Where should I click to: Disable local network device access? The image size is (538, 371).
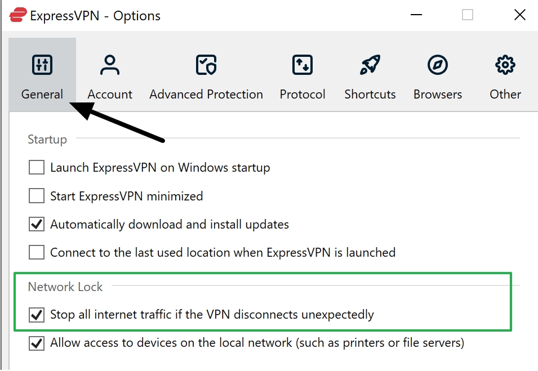tap(36, 343)
